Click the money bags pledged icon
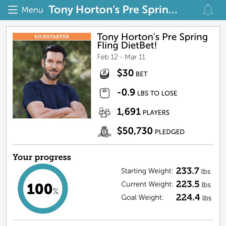Screen dimensions: 226x226 pos(105,131)
